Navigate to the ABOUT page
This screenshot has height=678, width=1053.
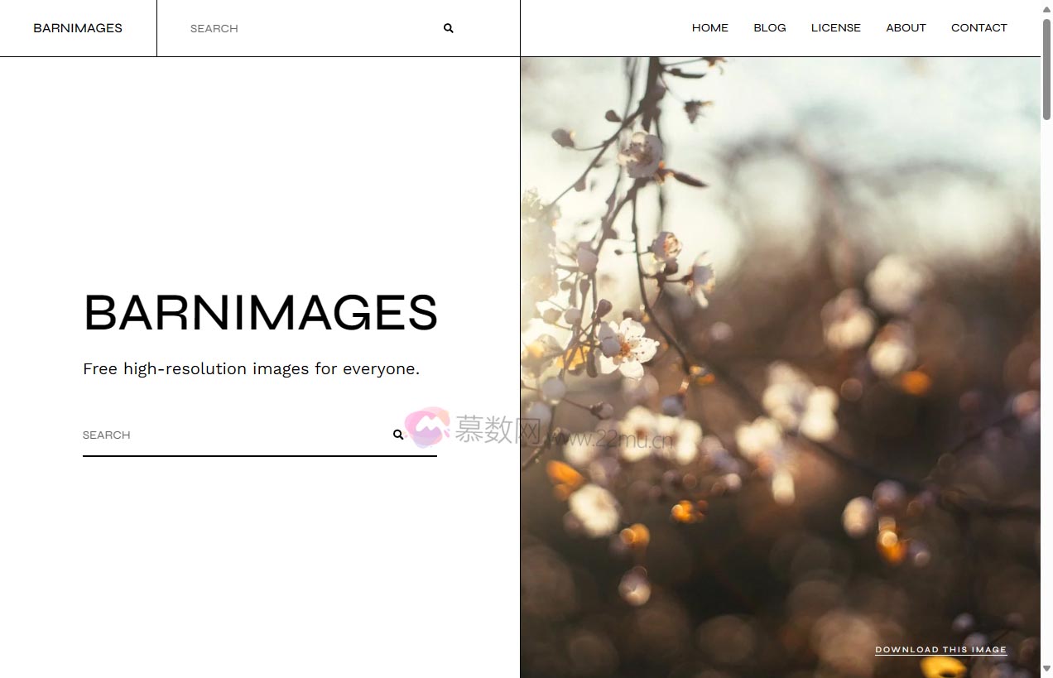[x=905, y=27]
